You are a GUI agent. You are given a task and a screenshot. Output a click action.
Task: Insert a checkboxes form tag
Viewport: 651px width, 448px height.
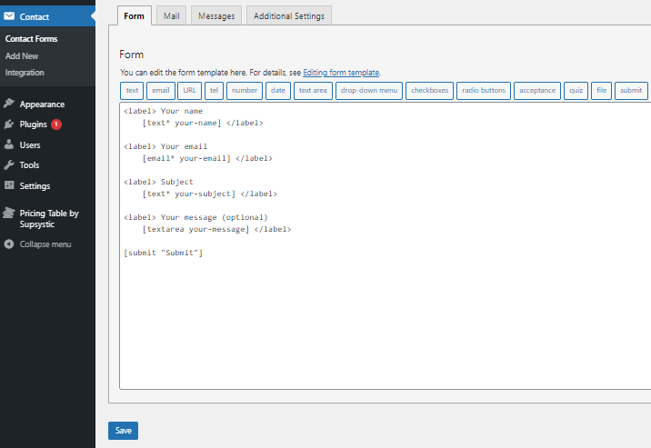tap(430, 91)
